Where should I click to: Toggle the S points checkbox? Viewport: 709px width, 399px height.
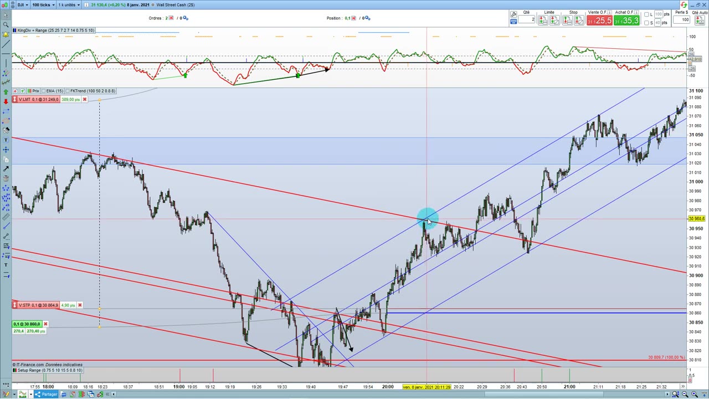(x=646, y=22)
